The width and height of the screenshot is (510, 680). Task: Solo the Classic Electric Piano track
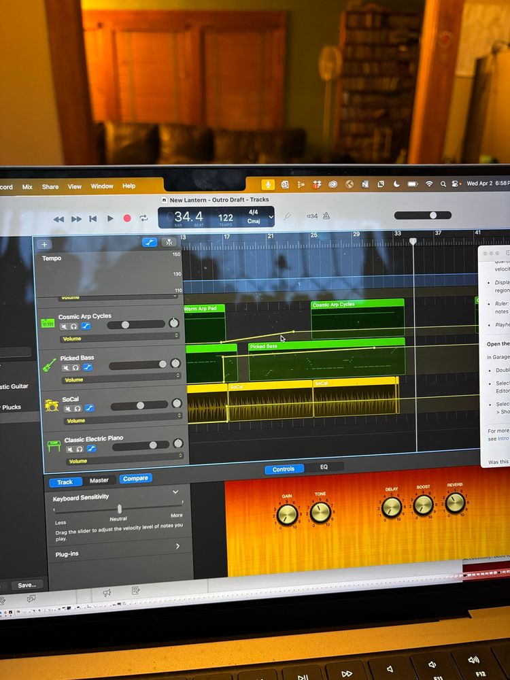tap(80, 449)
